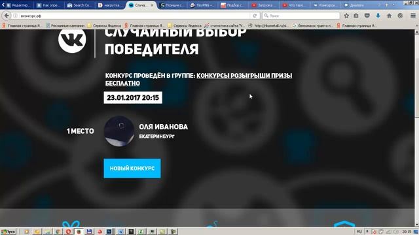
Task: Open the Photoshop icon in the taskbar
Action: pos(109,232)
